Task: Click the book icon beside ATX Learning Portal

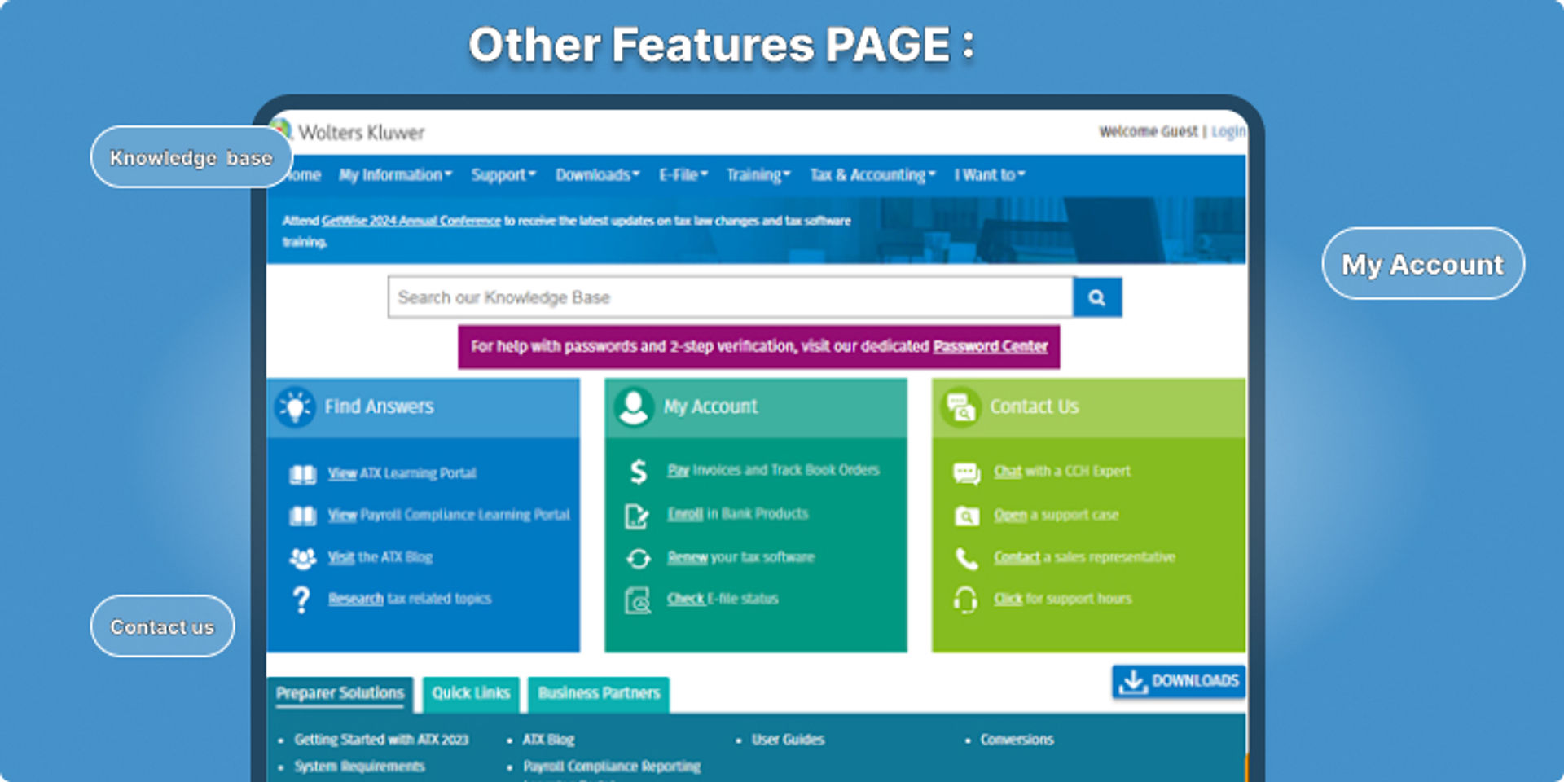Action: (x=303, y=474)
